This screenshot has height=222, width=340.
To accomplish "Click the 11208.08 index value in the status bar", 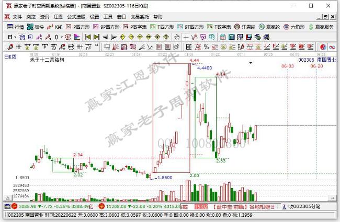I will click(116, 206).
